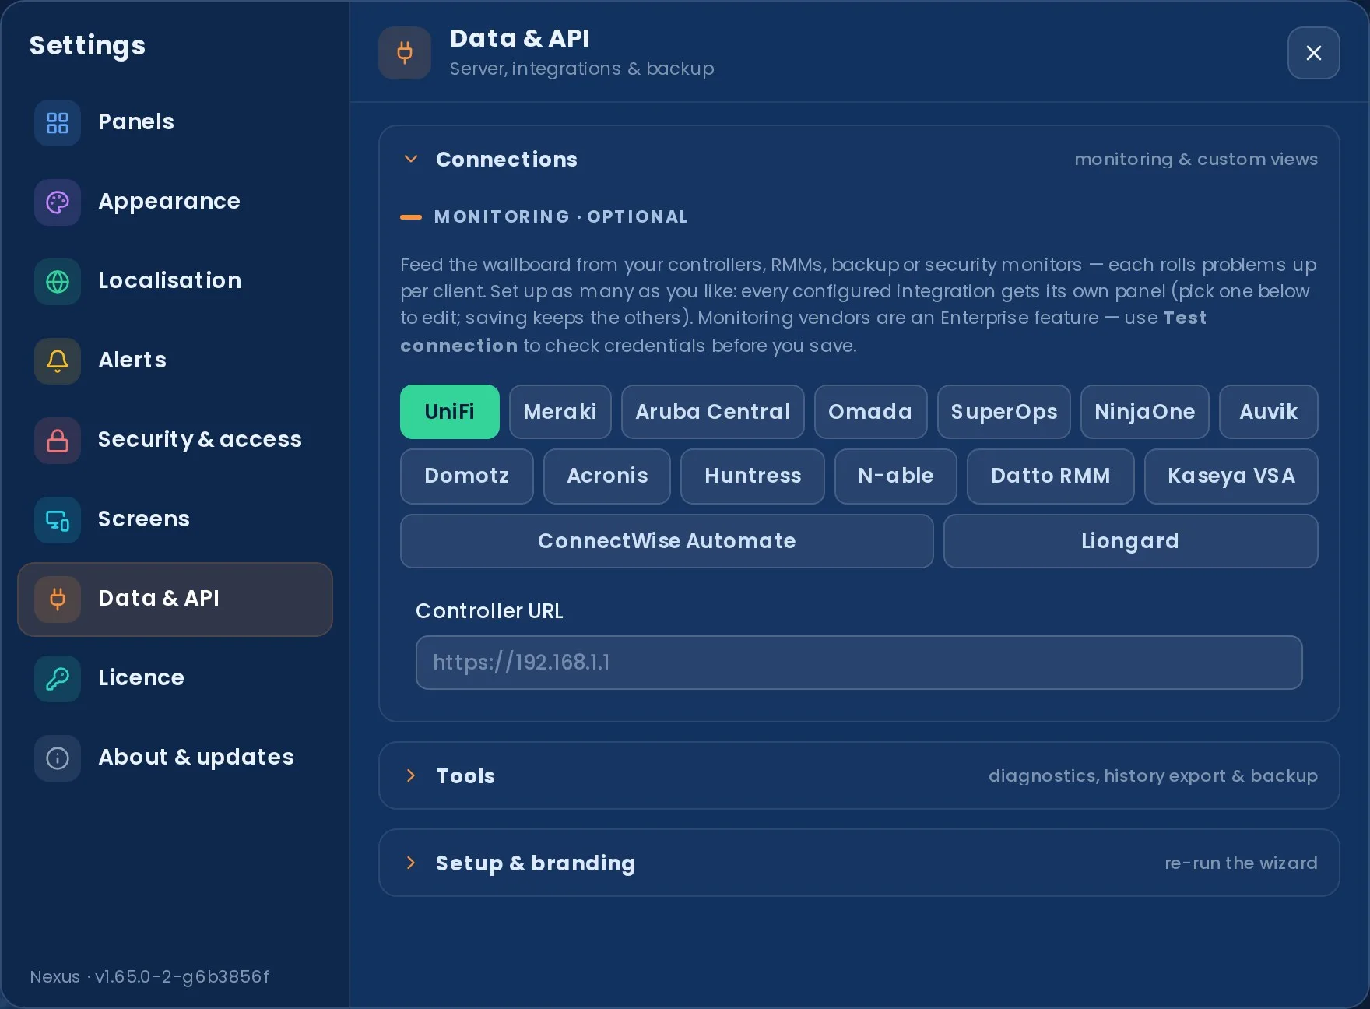This screenshot has width=1370, height=1009.
Task: Choose the SuperOps integration
Action: [1004, 412]
